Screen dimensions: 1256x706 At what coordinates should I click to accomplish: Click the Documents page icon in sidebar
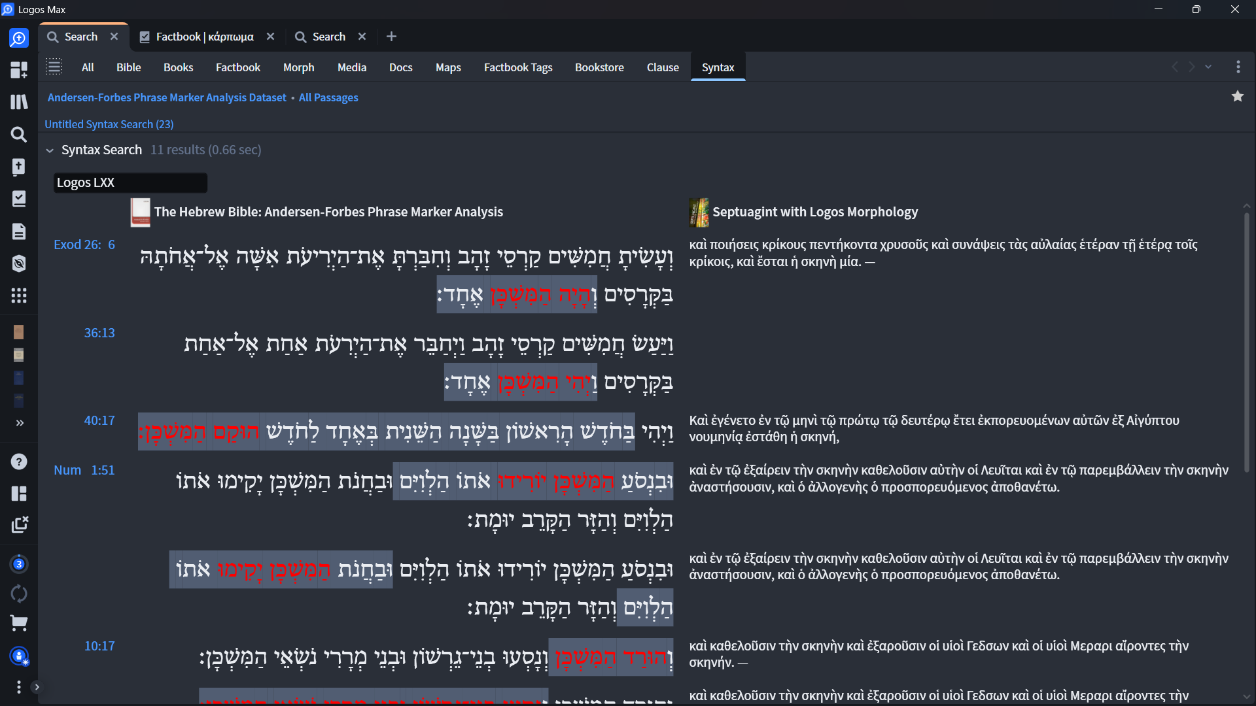click(19, 231)
